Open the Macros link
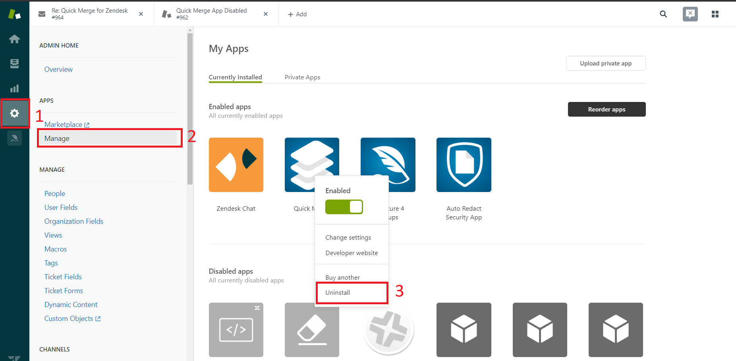Image resolution: width=736 pixels, height=361 pixels. tap(55, 249)
